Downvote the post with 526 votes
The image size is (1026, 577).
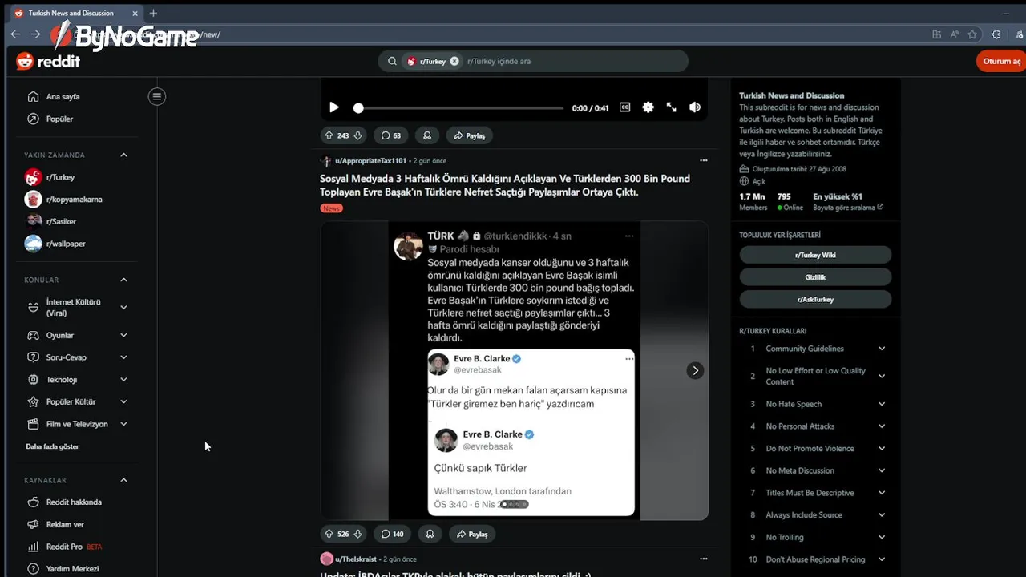[358, 534]
